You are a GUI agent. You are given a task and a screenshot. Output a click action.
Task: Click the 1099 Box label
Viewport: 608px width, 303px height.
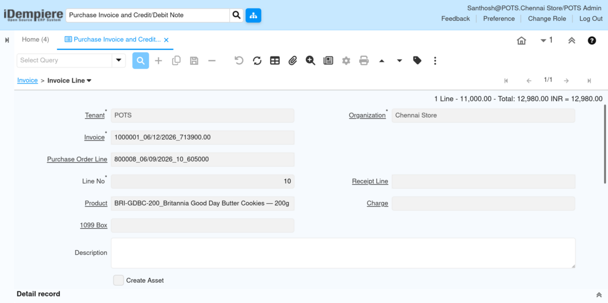pos(93,225)
